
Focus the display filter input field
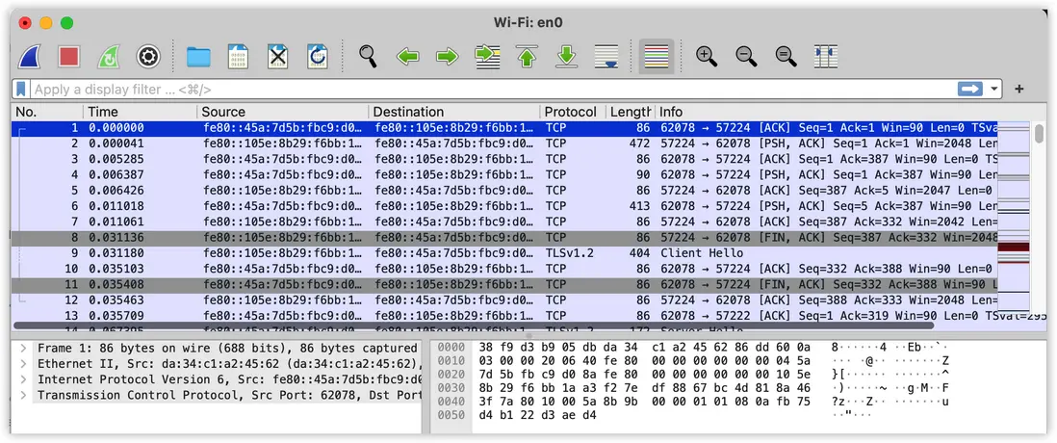pyautogui.click(x=492, y=89)
